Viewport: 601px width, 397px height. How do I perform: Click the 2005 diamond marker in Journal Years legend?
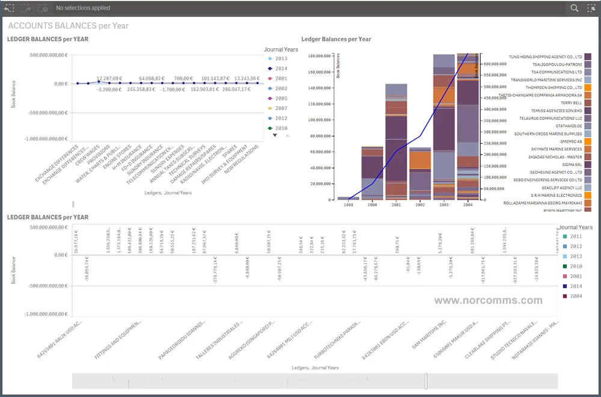click(269, 99)
